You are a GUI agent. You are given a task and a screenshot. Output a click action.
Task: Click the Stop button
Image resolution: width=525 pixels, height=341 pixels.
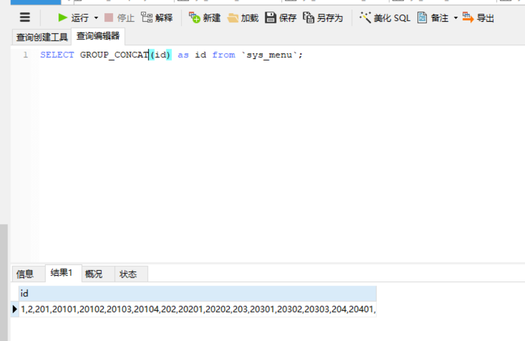(119, 18)
